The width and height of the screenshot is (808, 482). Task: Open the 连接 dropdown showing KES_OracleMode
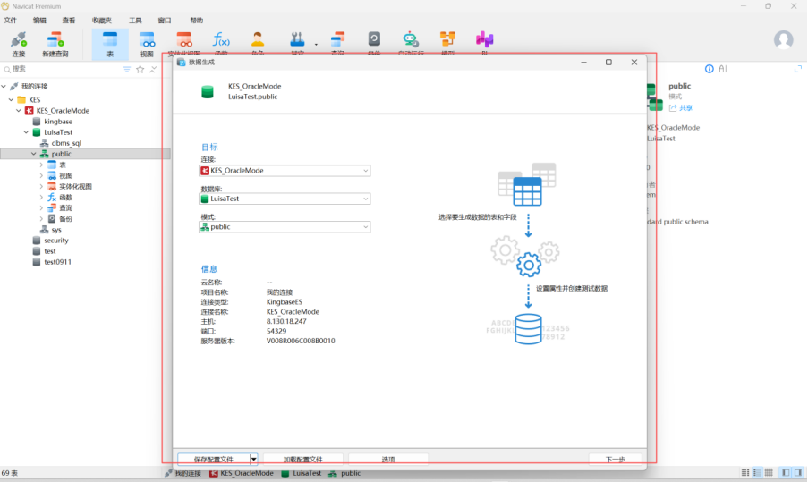285,171
